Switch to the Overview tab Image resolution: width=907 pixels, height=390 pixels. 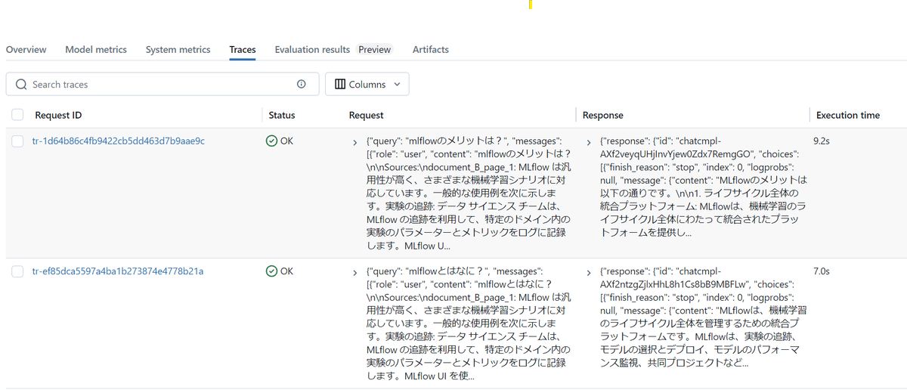click(26, 50)
